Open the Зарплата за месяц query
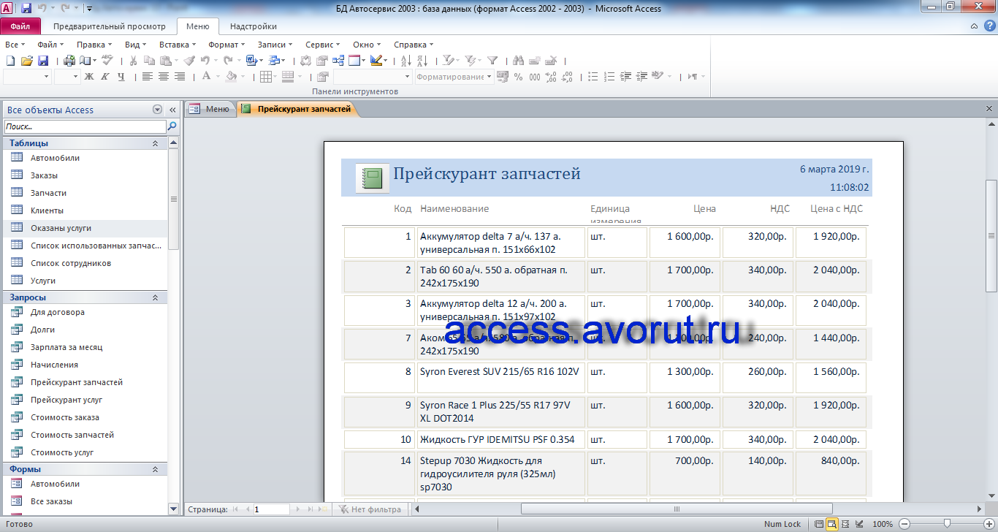The height and width of the screenshot is (532, 998). pyautogui.click(x=66, y=347)
